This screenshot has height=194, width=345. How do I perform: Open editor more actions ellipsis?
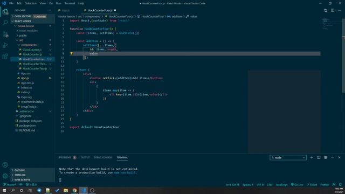[x=339, y=10]
